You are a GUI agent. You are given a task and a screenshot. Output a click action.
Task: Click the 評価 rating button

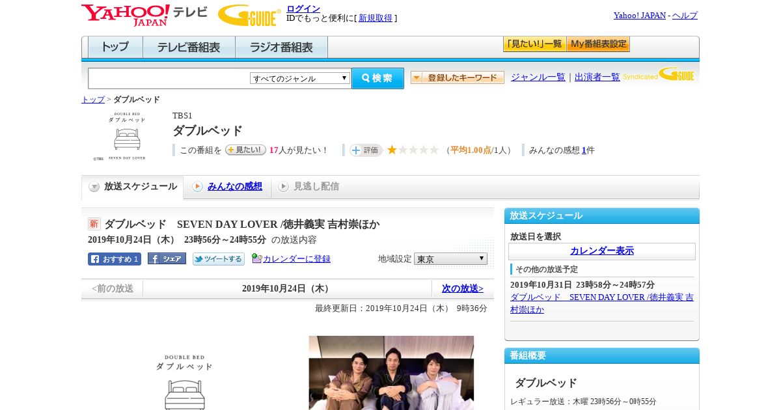(x=366, y=150)
